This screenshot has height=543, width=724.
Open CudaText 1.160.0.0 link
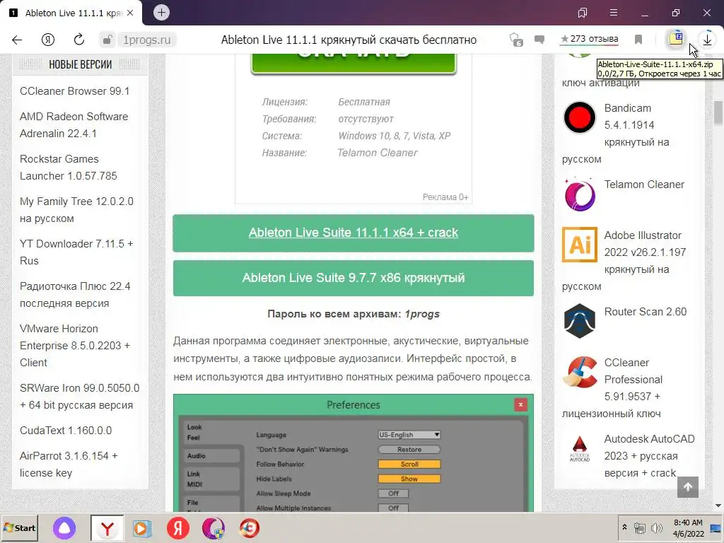(66, 431)
